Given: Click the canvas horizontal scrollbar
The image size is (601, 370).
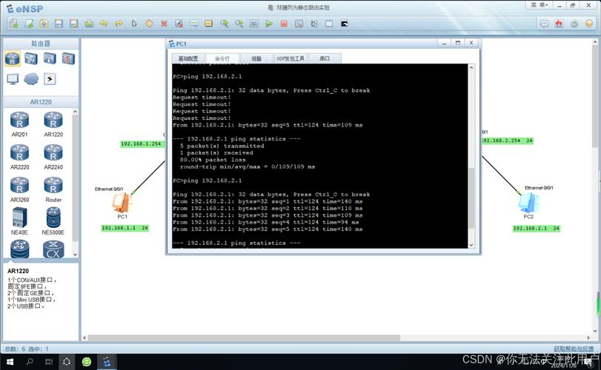Looking at the screenshot, I should [x=333, y=338].
